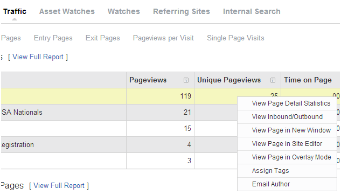Click the top View Full Report link
This screenshot has height=195, width=341.
[x=38, y=57]
